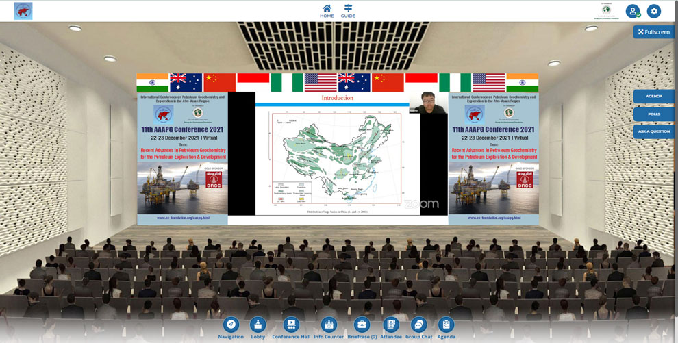Click the China basin map slide
The width and height of the screenshot is (678, 343).
337,158
